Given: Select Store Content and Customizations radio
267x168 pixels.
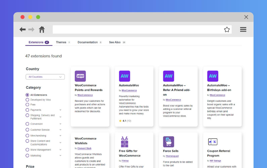Looking at the screenshot, I should click(x=27, y=141).
